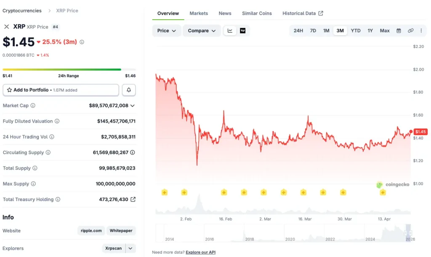Open the Markets tab
431x257 pixels.
[x=199, y=13]
